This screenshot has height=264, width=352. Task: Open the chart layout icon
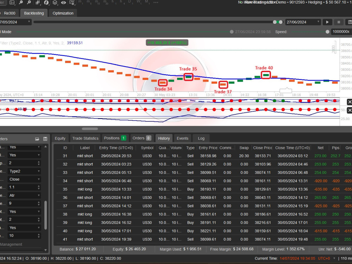[x=12, y=2]
